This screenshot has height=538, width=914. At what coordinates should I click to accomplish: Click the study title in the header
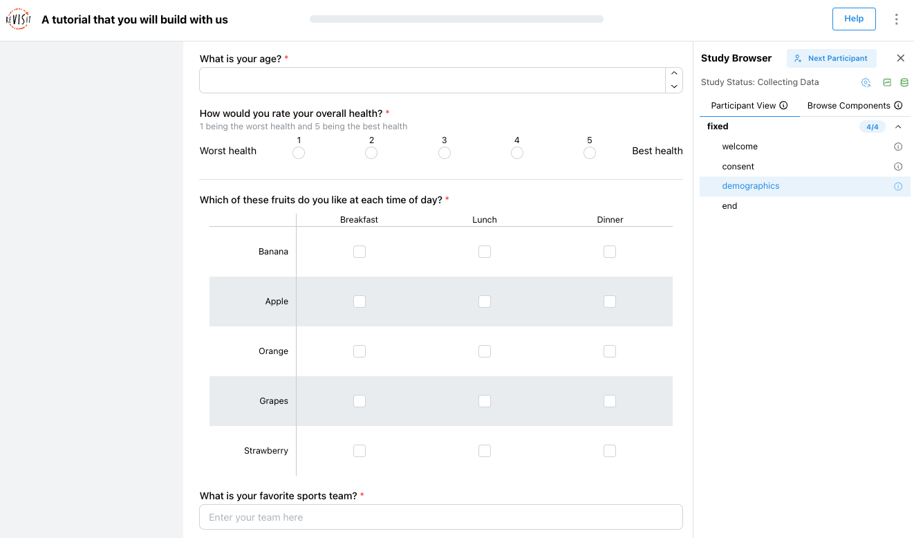(x=135, y=19)
